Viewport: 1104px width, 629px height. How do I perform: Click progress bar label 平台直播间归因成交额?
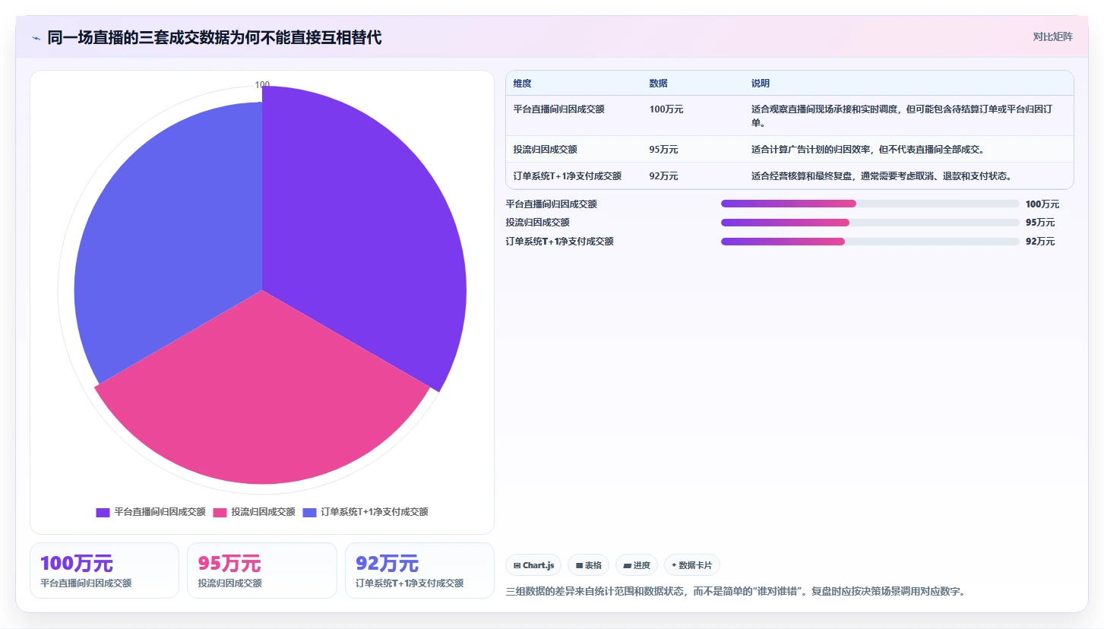click(551, 204)
